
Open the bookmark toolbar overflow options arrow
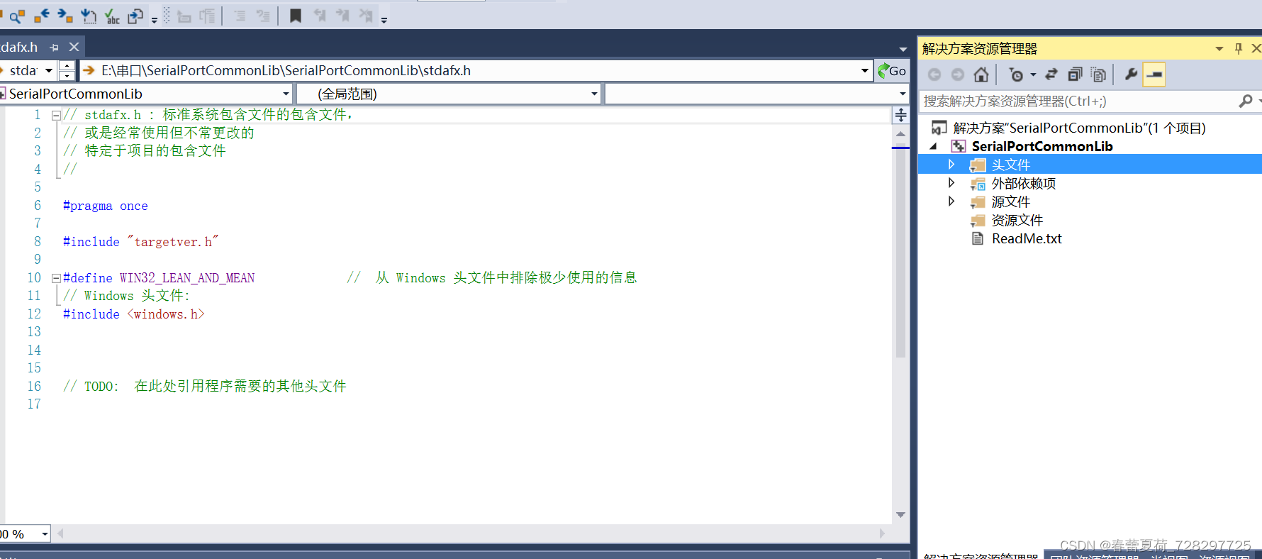[384, 20]
